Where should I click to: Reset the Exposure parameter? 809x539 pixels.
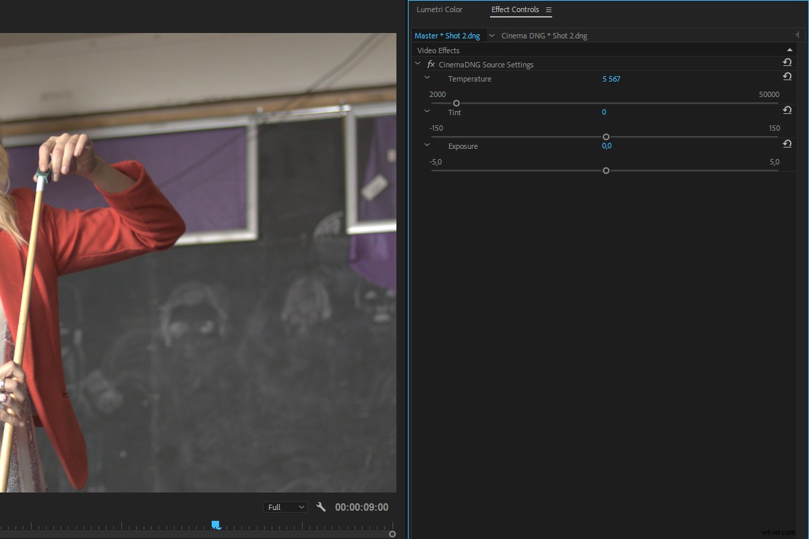[787, 144]
